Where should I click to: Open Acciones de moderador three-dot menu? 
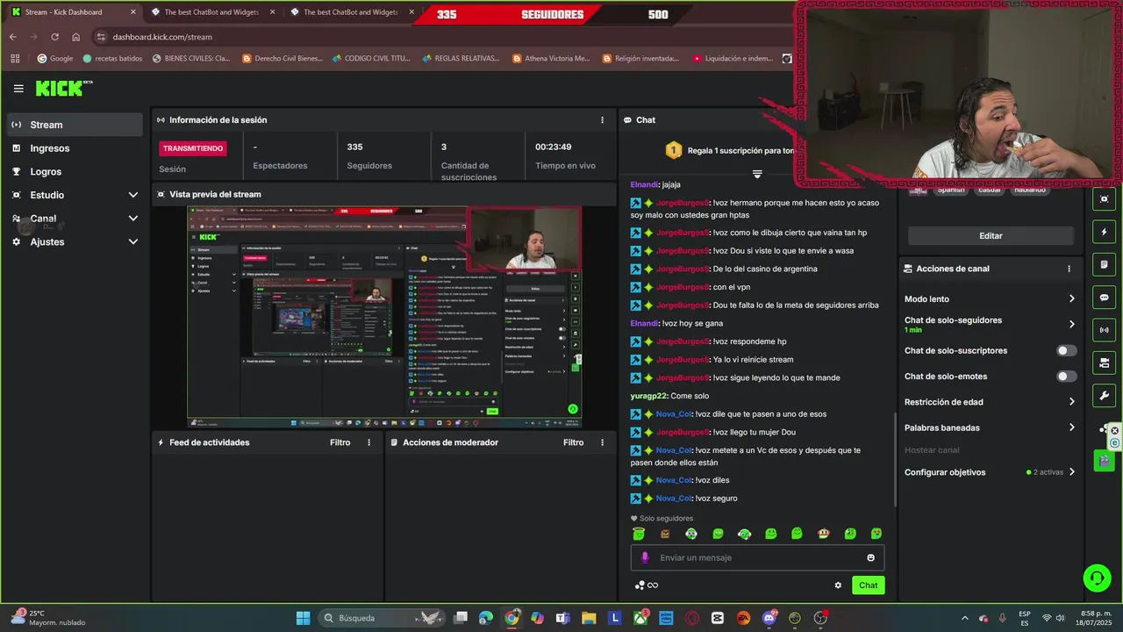[602, 442]
